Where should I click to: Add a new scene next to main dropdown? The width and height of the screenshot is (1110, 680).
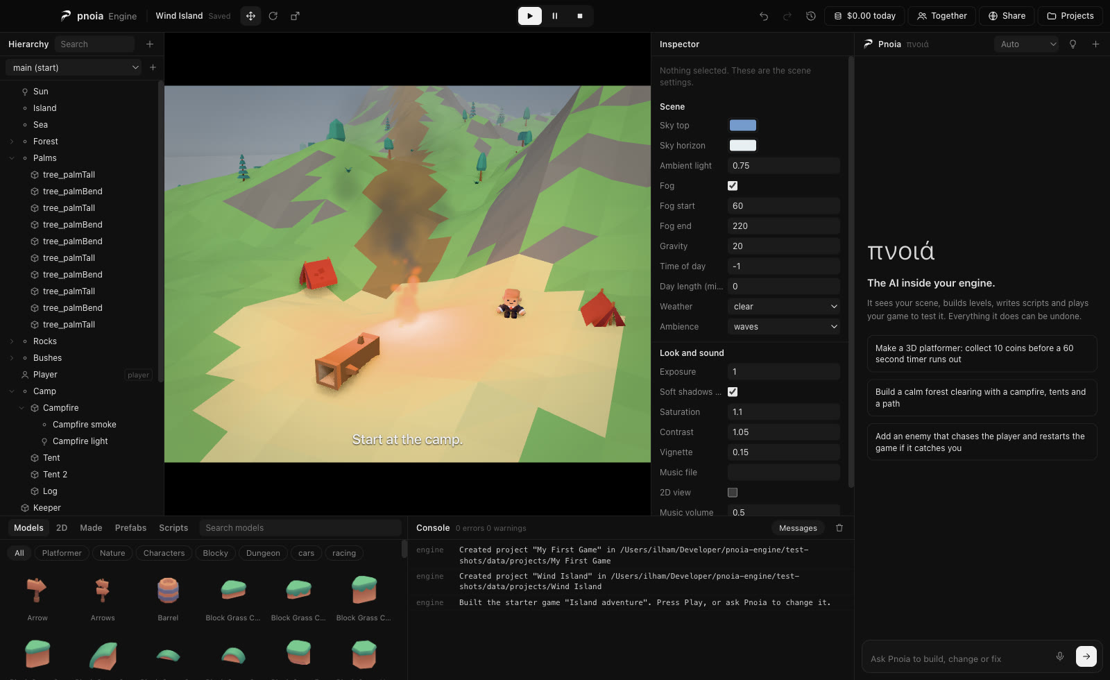pos(153,67)
